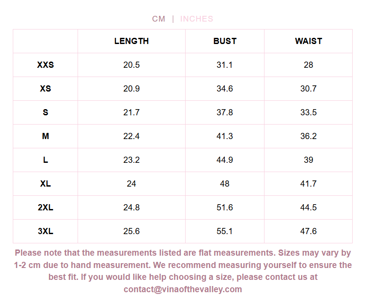The width and height of the screenshot is (365, 301).
Task: Select the M bust value 41.3
Action: pos(225,136)
